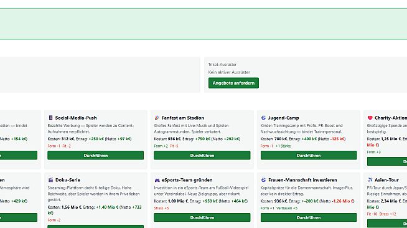This screenshot has height=228, width=407.
Task: Click the 'Form -1 +1 Stärke' effect text
Action: [x=276, y=146]
